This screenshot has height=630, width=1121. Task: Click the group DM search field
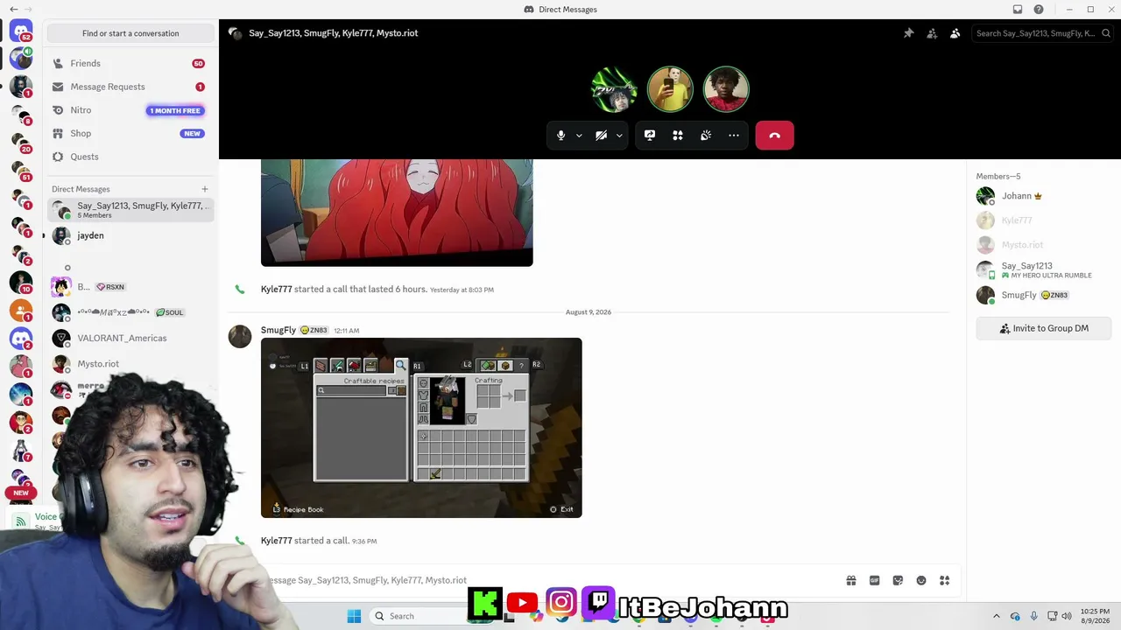click(x=1041, y=33)
